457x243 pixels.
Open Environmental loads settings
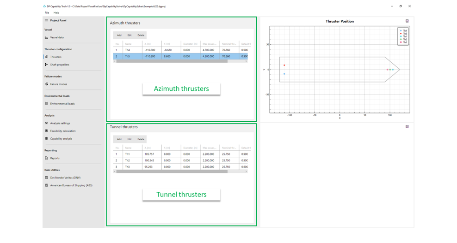pos(62,103)
